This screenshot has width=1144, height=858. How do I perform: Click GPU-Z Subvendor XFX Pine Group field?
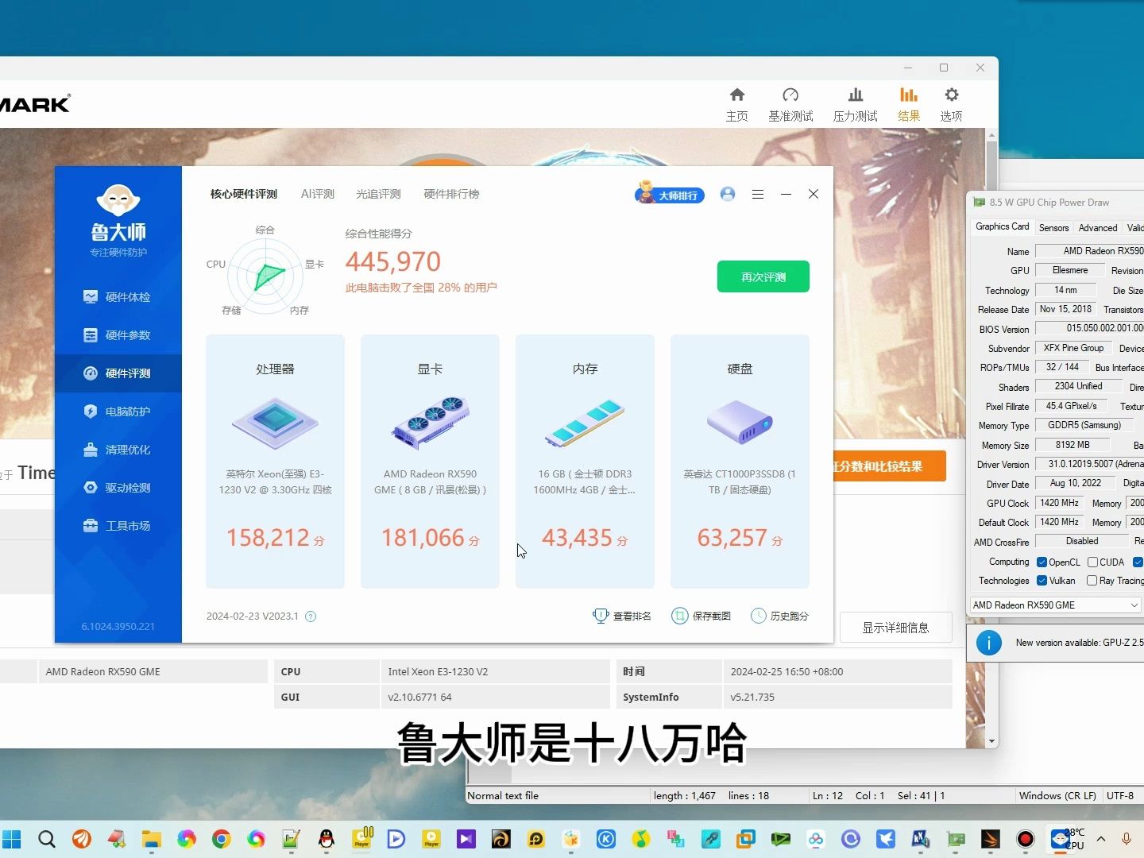click(1073, 348)
